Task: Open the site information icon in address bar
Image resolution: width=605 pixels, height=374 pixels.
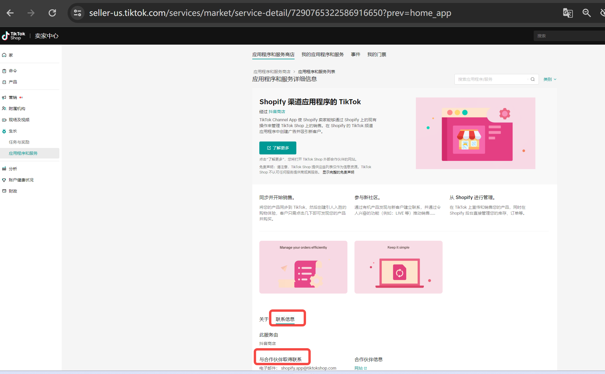Action: pyautogui.click(x=78, y=13)
